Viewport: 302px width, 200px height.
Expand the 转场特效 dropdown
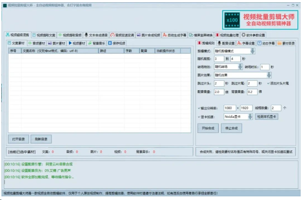pyautogui.click(x=240, y=67)
